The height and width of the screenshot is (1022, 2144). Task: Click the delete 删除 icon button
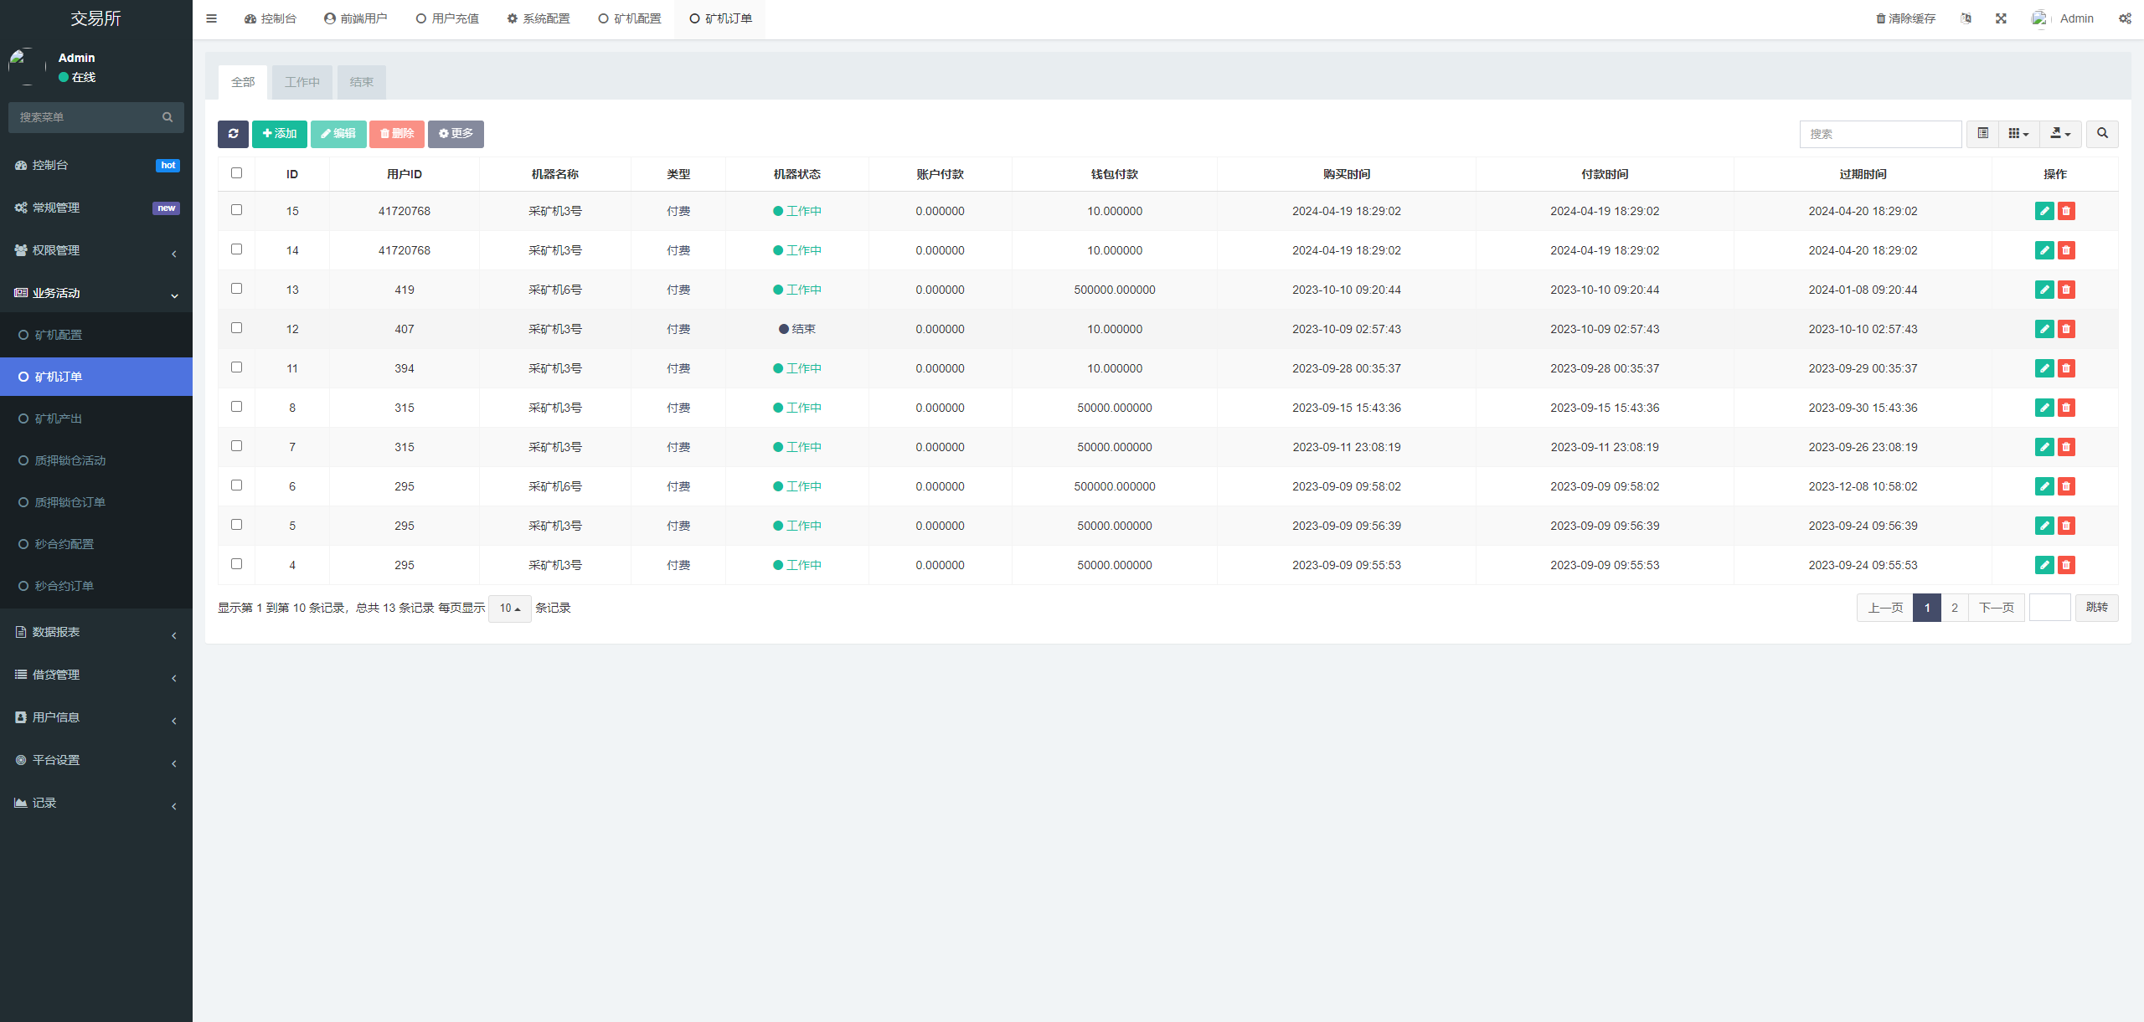(x=398, y=132)
